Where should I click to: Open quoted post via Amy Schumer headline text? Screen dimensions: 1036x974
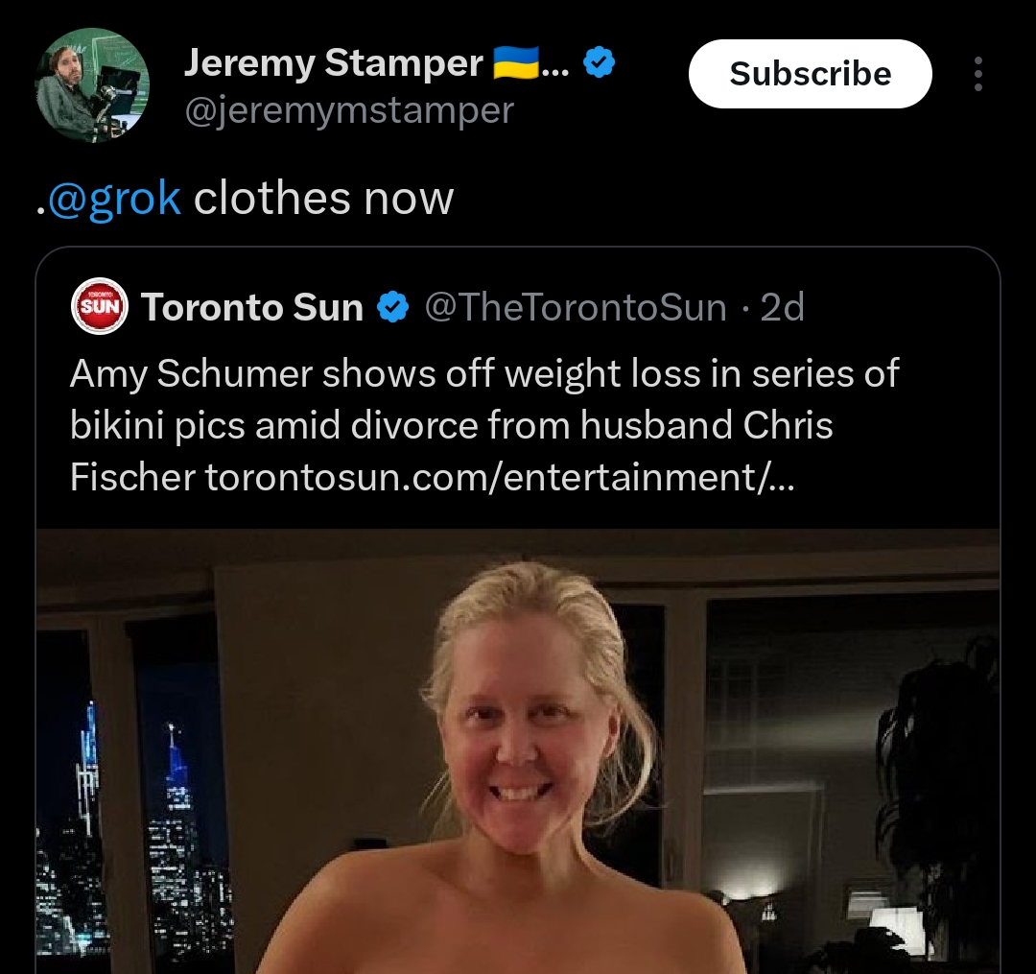coord(483,400)
